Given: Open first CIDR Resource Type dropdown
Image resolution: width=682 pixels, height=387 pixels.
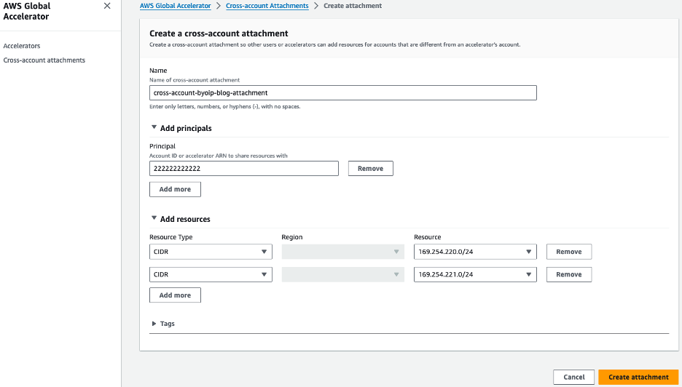Looking at the screenshot, I should (211, 252).
